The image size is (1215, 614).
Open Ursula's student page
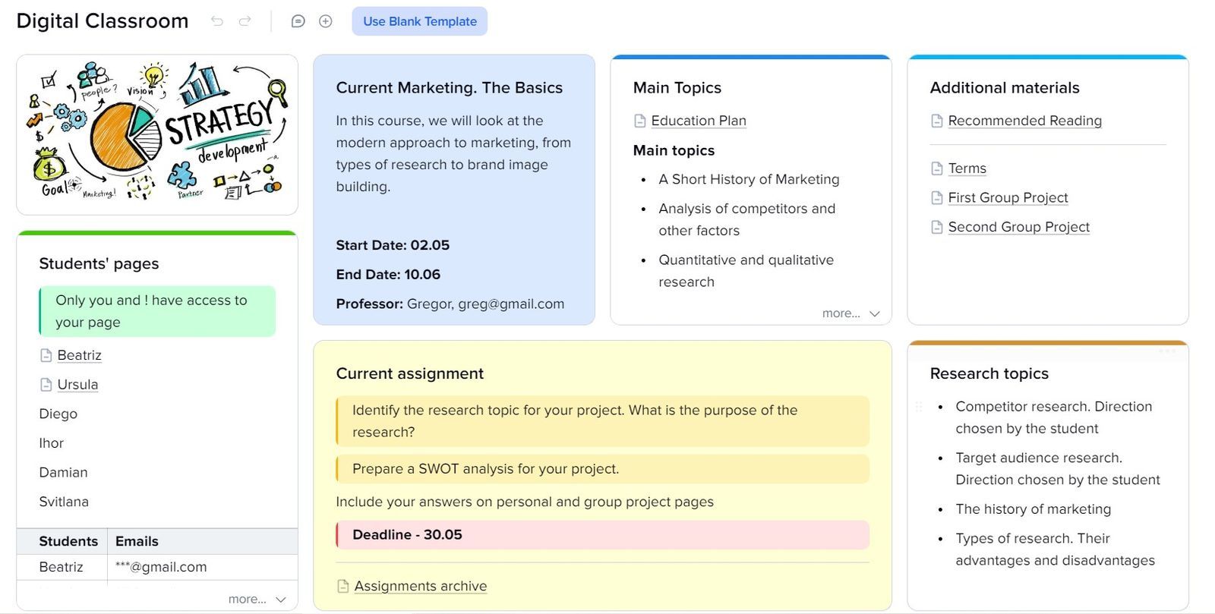pos(77,384)
